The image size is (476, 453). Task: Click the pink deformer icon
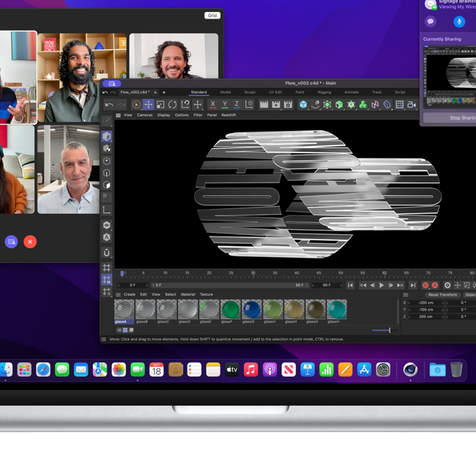coord(375,105)
